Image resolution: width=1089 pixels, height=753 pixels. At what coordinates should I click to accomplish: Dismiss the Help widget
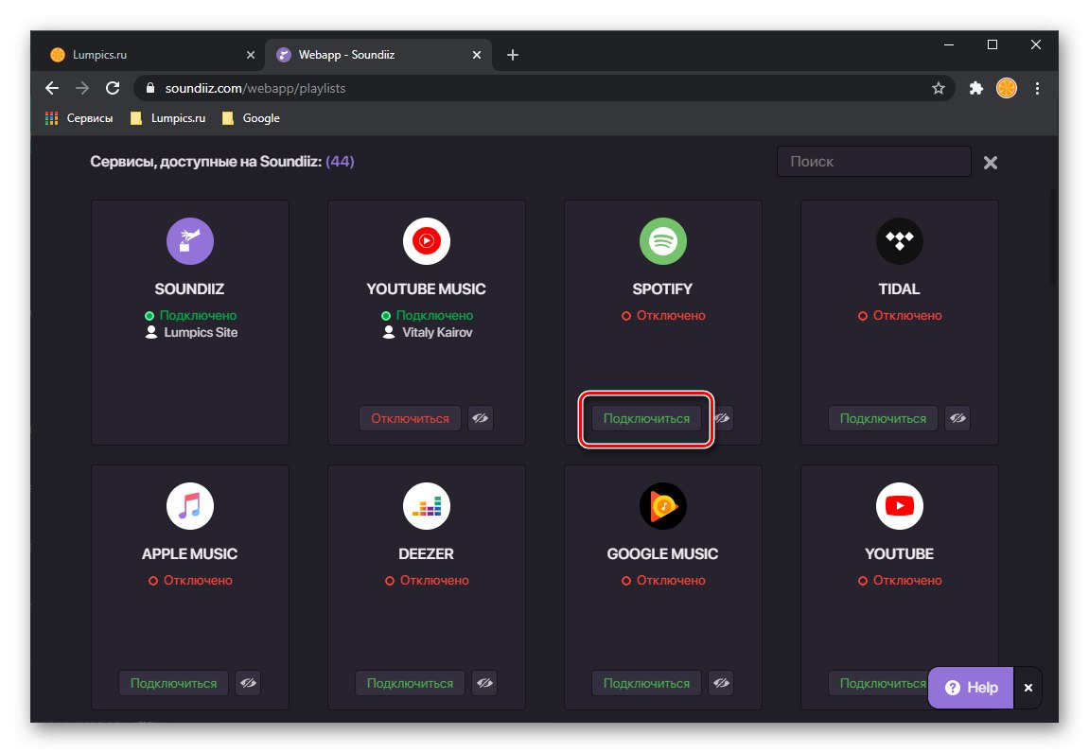[x=1028, y=688]
